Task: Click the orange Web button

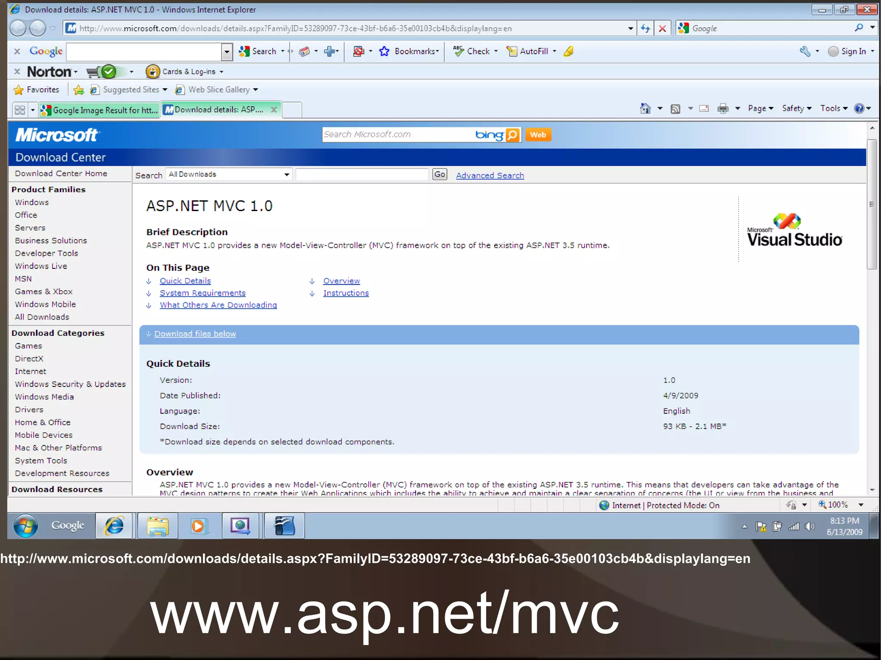Action: [x=538, y=135]
